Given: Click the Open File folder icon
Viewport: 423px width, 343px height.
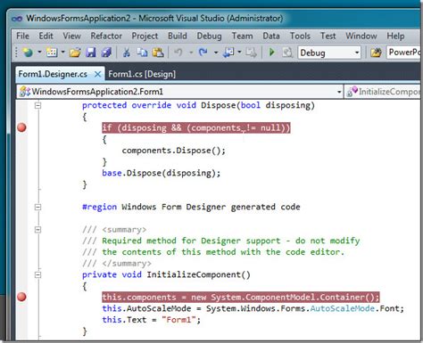Looking at the screenshot, I should (x=75, y=53).
